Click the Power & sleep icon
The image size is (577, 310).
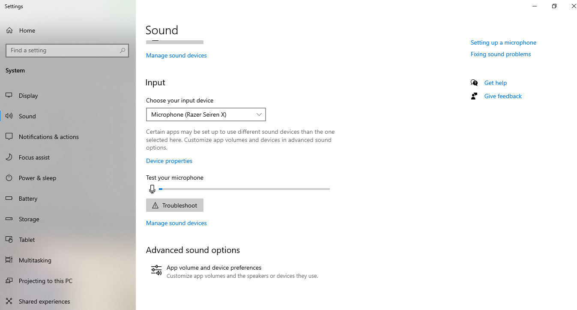tap(9, 178)
